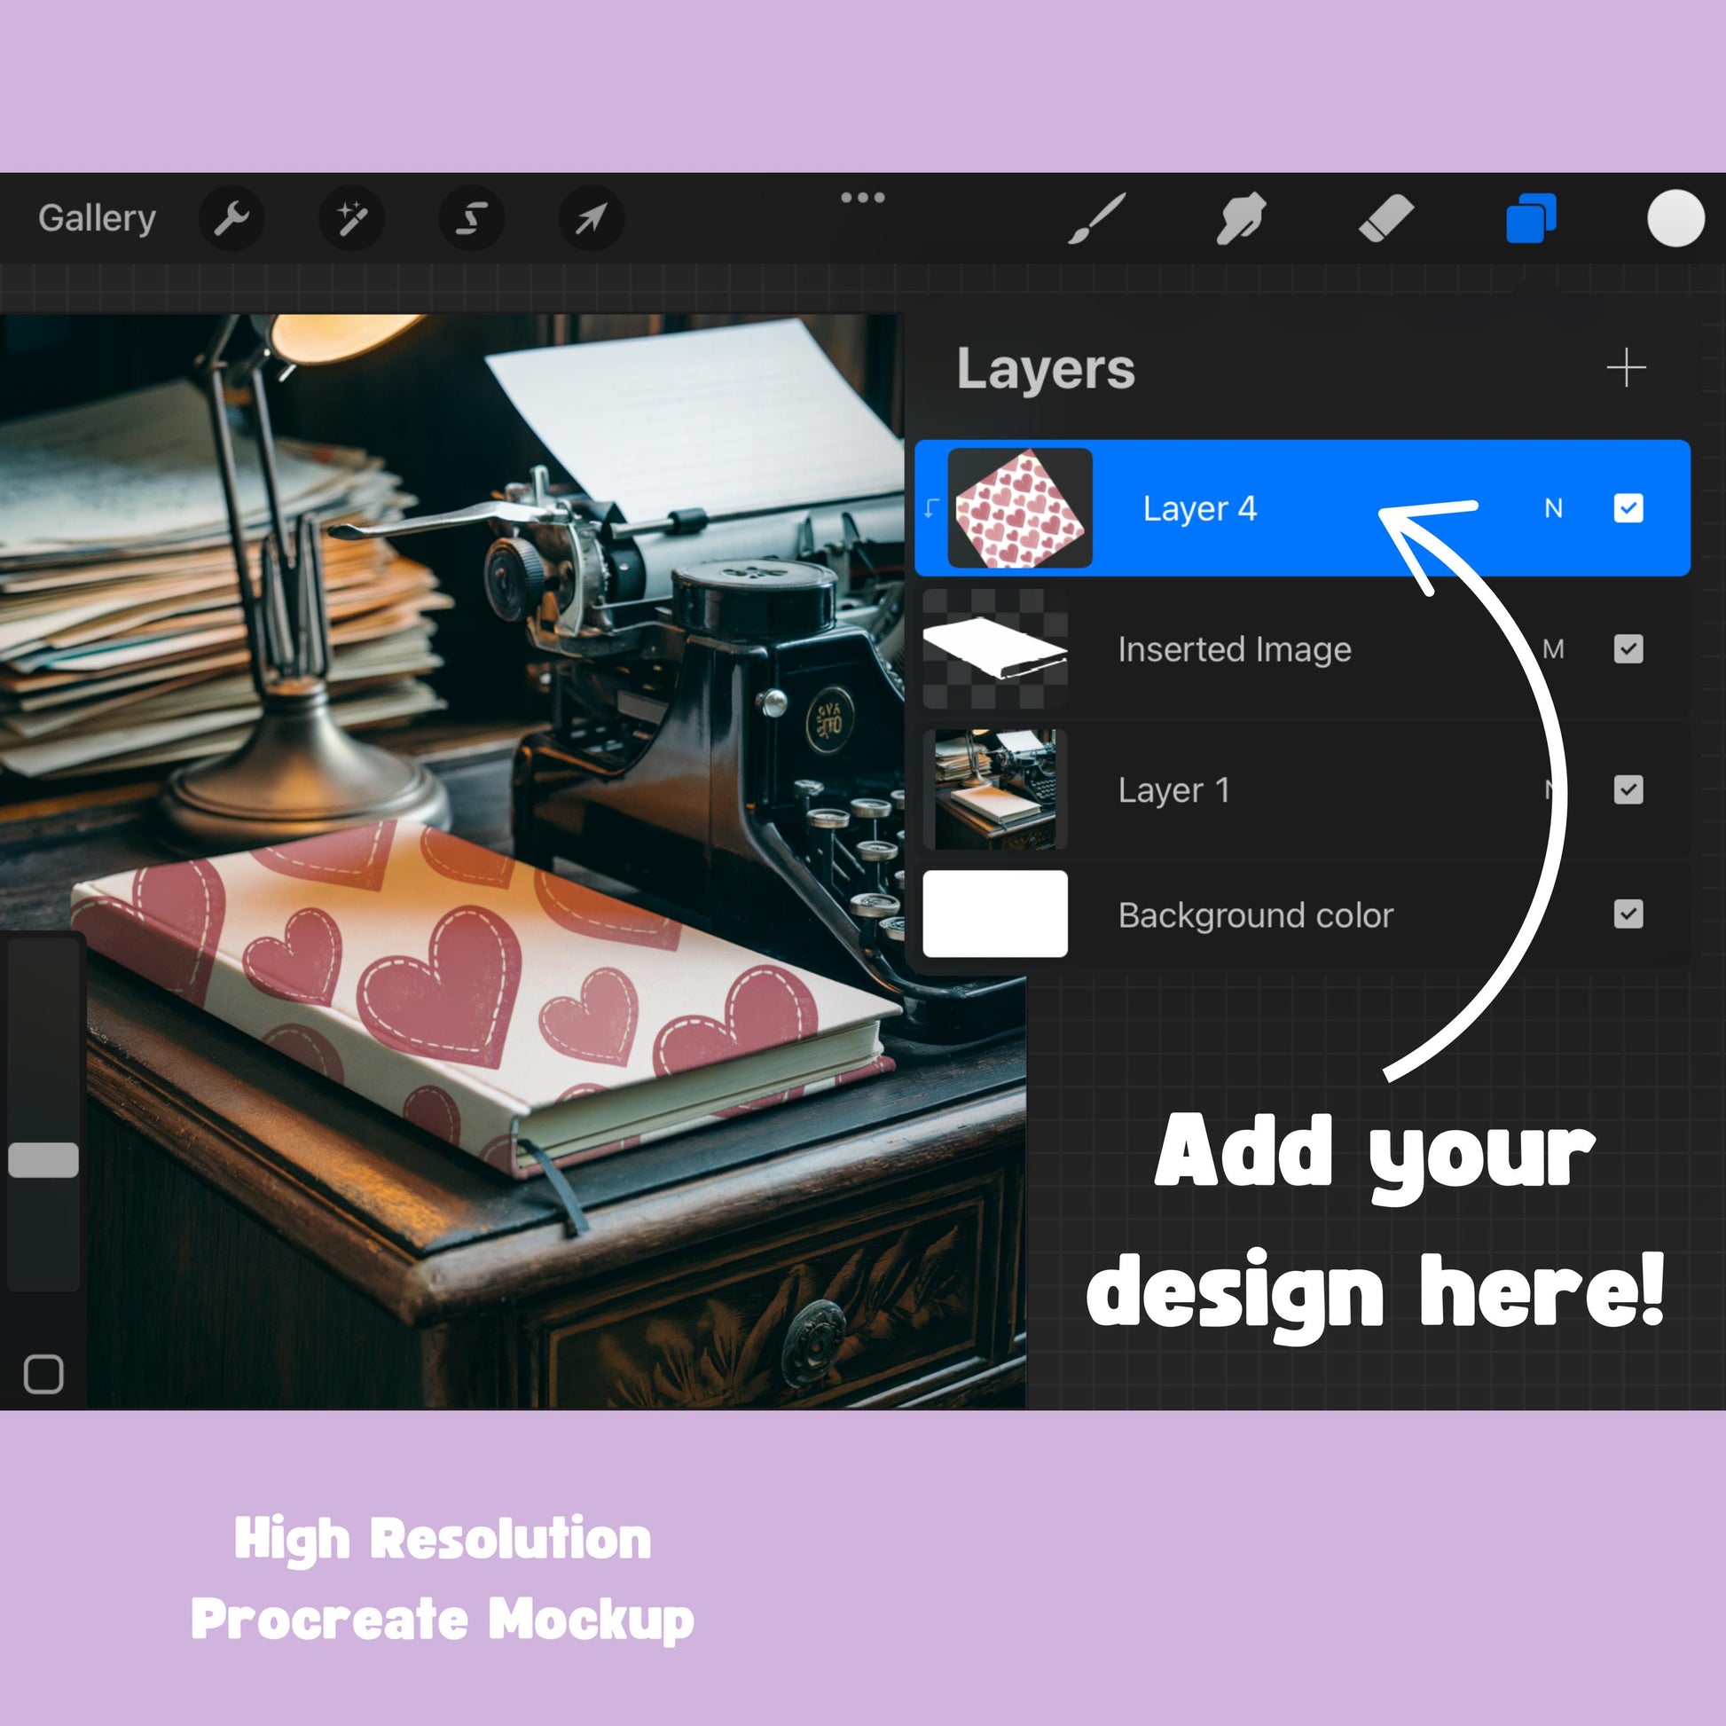The width and height of the screenshot is (1726, 1726).
Task: Hide the Background color layer
Action: (x=1628, y=914)
